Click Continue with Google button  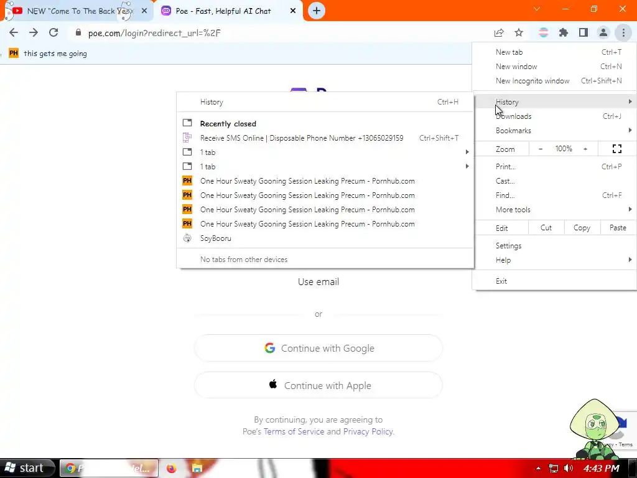[x=318, y=348]
